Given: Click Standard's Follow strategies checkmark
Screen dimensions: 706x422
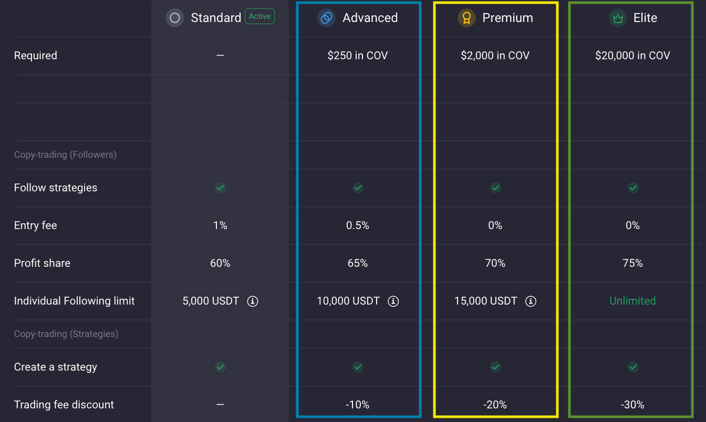Looking at the screenshot, I should pos(220,188).
